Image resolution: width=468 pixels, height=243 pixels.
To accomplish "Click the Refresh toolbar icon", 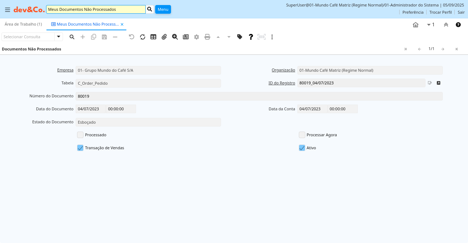I will 143,37.
